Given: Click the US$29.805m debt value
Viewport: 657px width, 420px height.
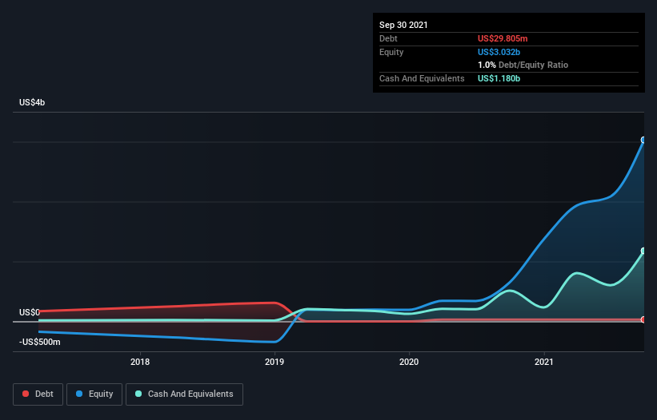Looking at the screenshot, I should point(503,38).
